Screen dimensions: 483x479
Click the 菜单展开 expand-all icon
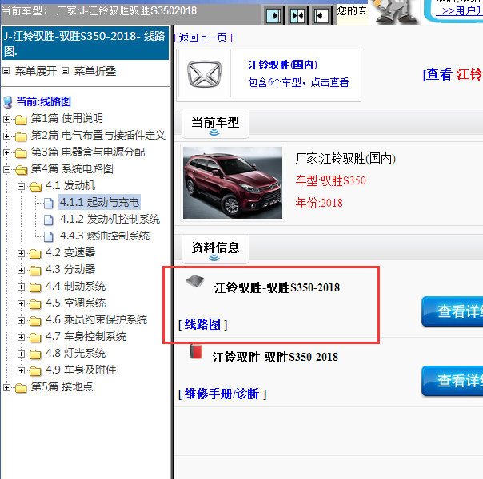pos(6,71)
